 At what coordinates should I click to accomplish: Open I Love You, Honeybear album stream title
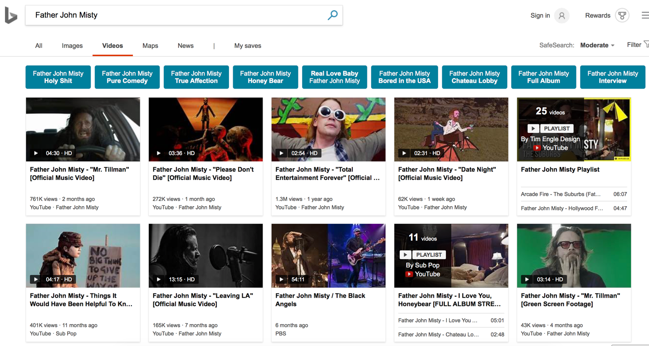point(449,300)
